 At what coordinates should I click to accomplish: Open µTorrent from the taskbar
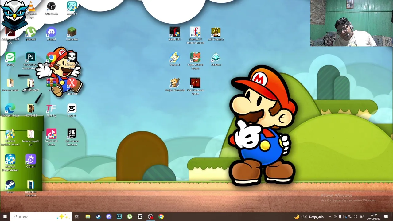[x=130, y=217]
